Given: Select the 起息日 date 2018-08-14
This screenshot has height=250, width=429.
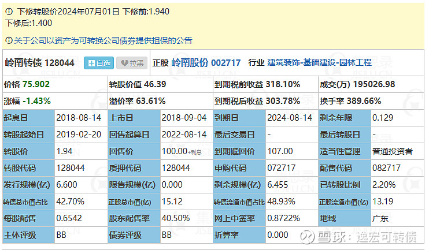Looking at the screenshot, I should click(79, 118).
